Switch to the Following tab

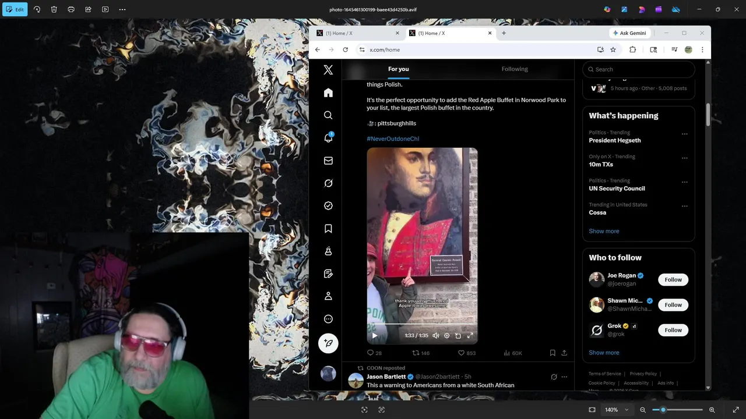(x=515, y=69)
